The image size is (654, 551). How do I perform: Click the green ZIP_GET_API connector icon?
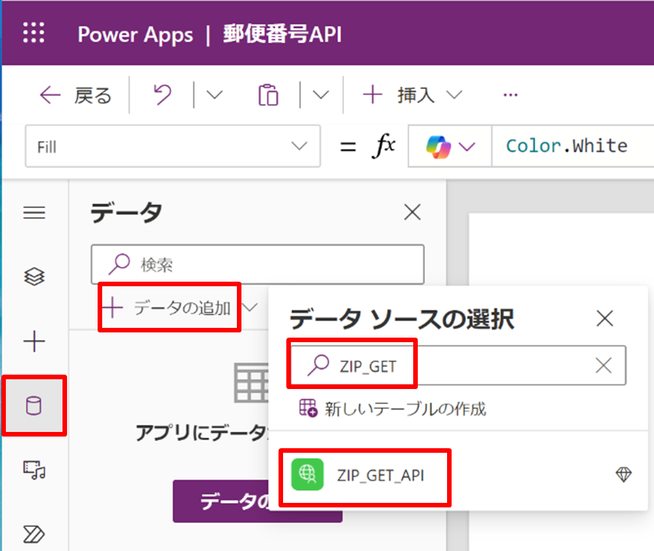tap(307, 475)
